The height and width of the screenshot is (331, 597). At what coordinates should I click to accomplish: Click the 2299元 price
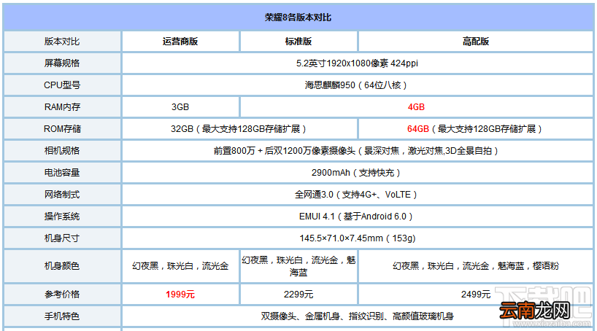click(x=298, y=295)
